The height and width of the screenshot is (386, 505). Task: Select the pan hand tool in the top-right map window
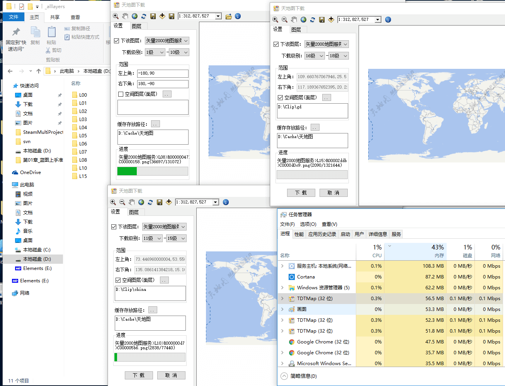coord(294,20)
